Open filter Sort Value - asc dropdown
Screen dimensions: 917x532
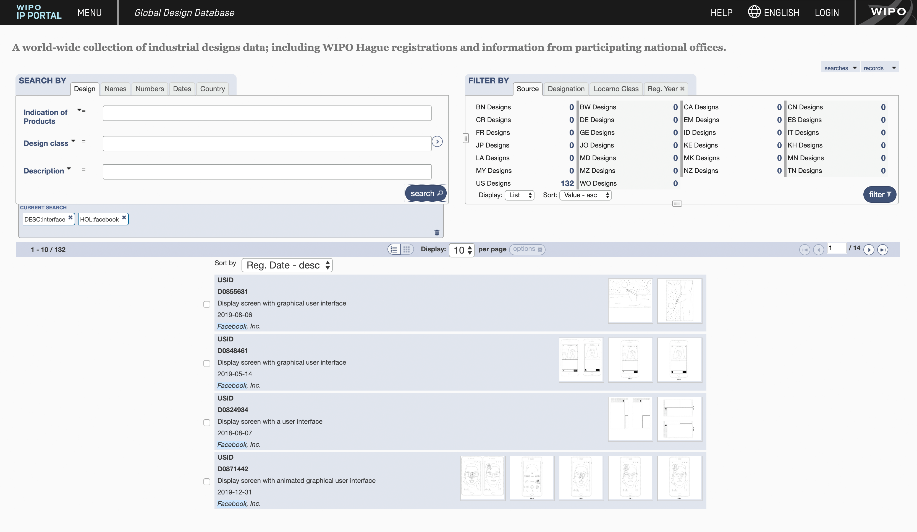point(586,195)
